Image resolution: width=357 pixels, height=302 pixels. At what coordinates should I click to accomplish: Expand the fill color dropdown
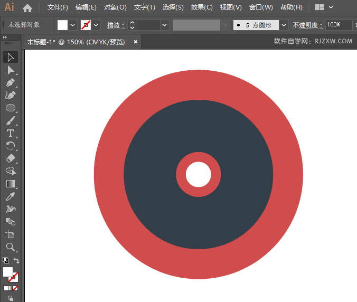tap(73, 25)
